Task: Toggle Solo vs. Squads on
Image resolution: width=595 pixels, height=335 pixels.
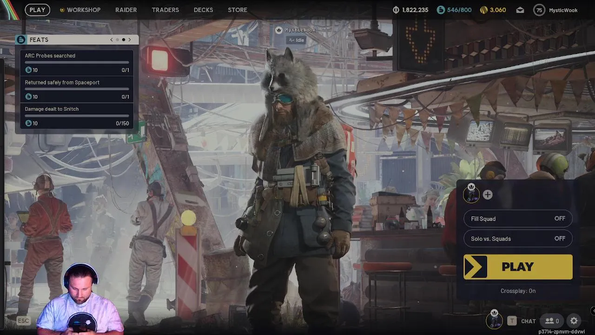Action: [518, 239]
